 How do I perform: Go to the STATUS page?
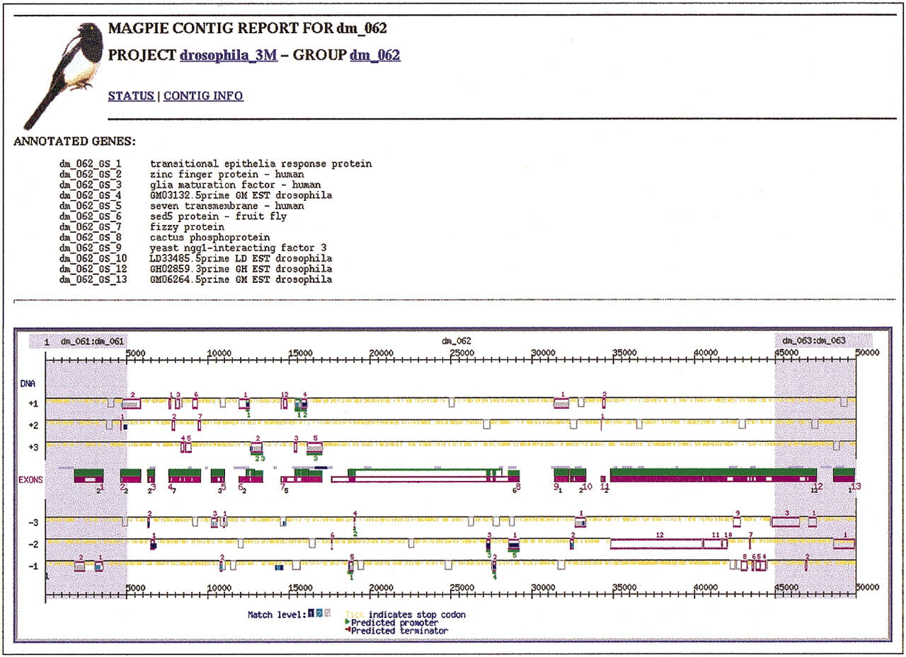[x=131, y=95]
